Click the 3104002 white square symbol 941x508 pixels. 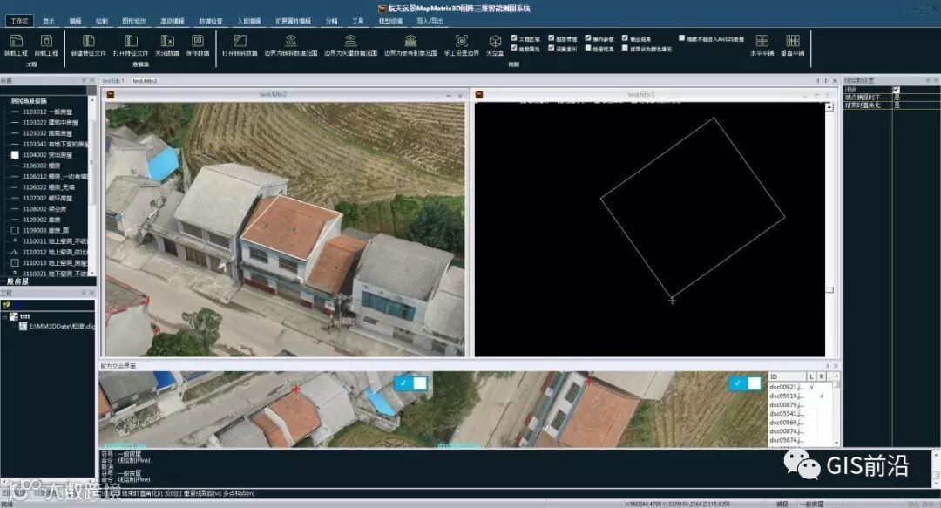15,155
